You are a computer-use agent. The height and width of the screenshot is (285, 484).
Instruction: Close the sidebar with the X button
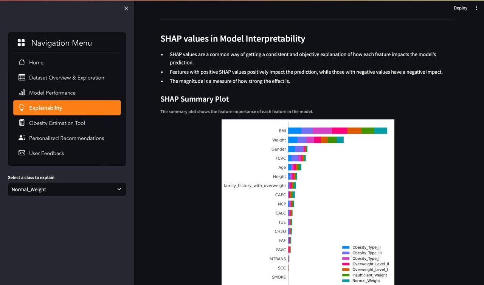tap(126, 8)
